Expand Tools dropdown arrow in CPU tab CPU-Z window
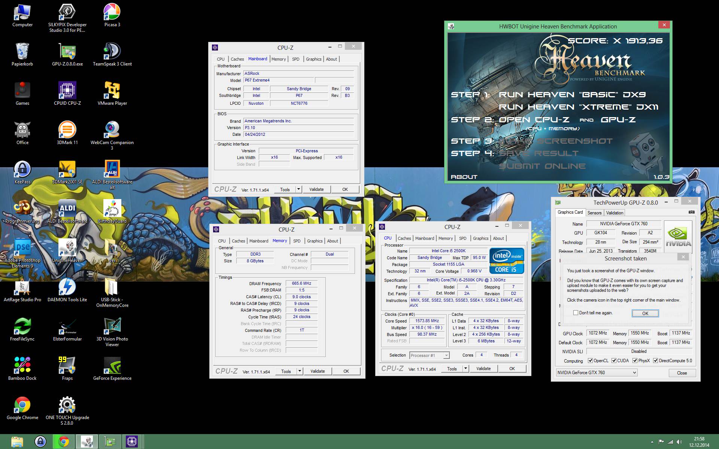Viewport: 719px width, 449px height. (x=465, y=369)
